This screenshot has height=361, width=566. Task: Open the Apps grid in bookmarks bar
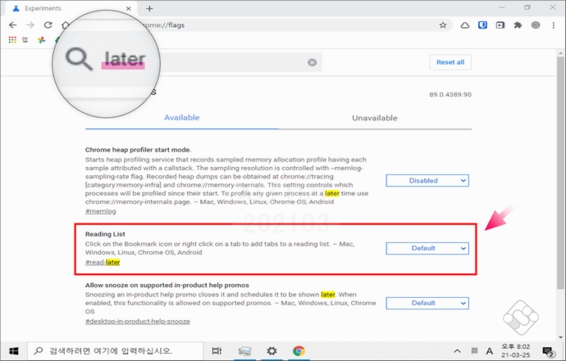pyautogui.click(x=12, y=39)
